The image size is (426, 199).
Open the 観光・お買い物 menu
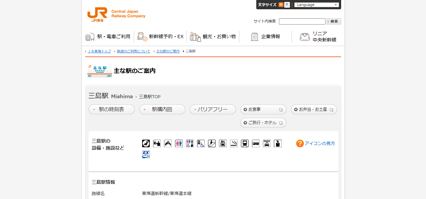coord(213,36)
